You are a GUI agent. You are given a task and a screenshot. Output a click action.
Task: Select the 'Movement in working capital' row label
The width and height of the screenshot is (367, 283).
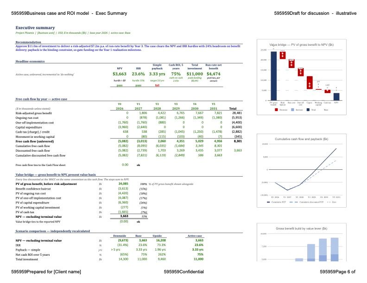[x=35, y=136]
